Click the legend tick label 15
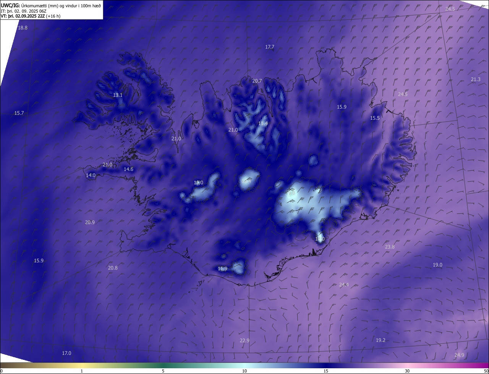The image size is (489, 374). click(x=326, y=371)
